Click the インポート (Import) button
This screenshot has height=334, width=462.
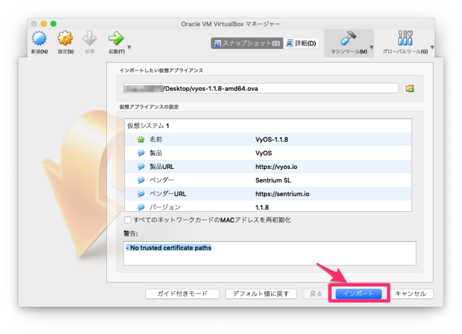[x=360, y=294]
